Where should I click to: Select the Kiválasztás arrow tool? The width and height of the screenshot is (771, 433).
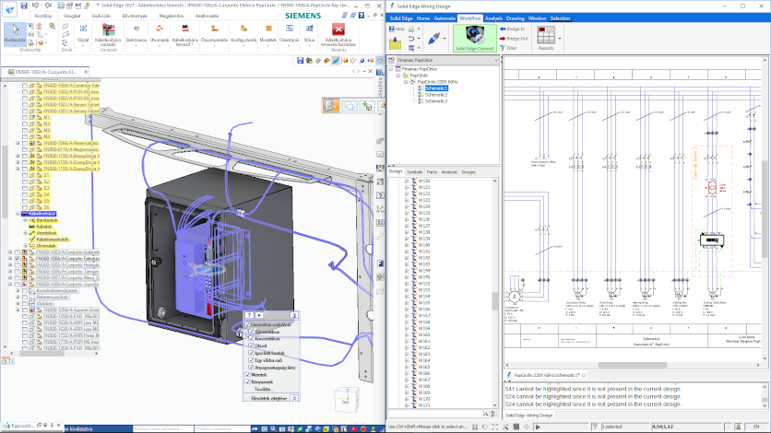[x=15, y=34]
